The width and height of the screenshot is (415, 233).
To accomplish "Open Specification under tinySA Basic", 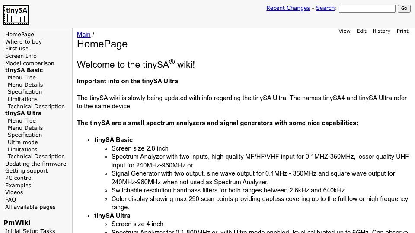I will 25,92.
